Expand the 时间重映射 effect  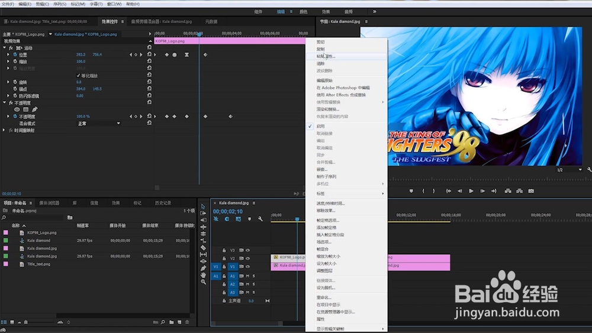click(x=4, y=130)
